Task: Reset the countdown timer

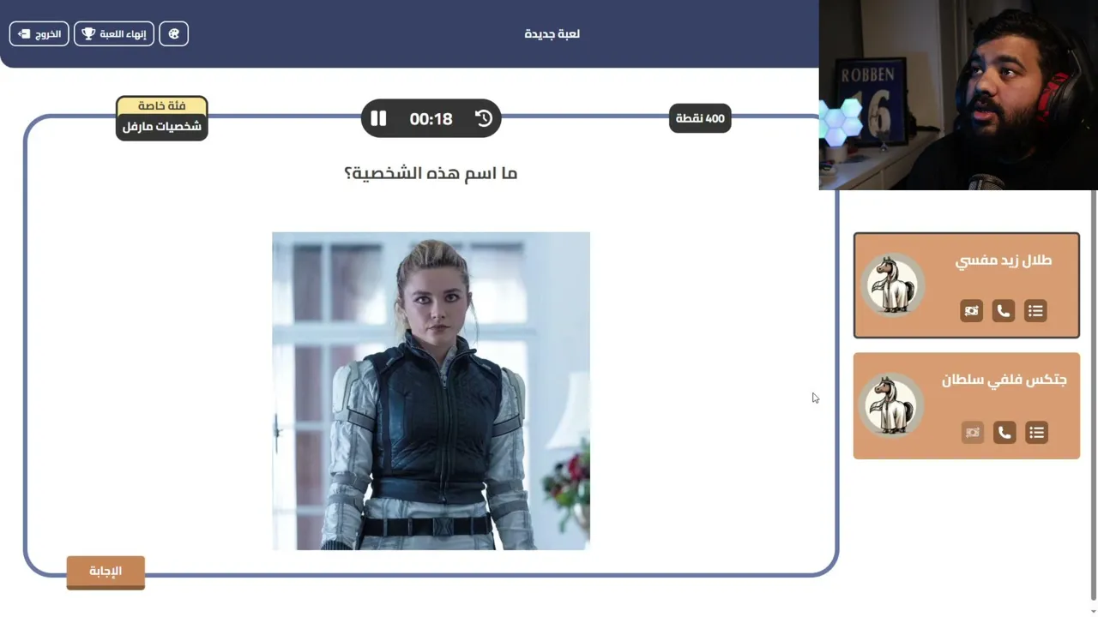Action: click(484, 118)
